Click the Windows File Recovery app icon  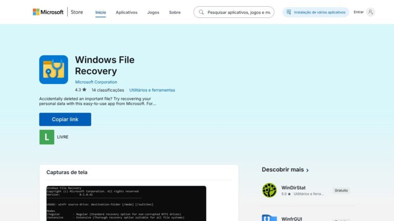[53, 70]
